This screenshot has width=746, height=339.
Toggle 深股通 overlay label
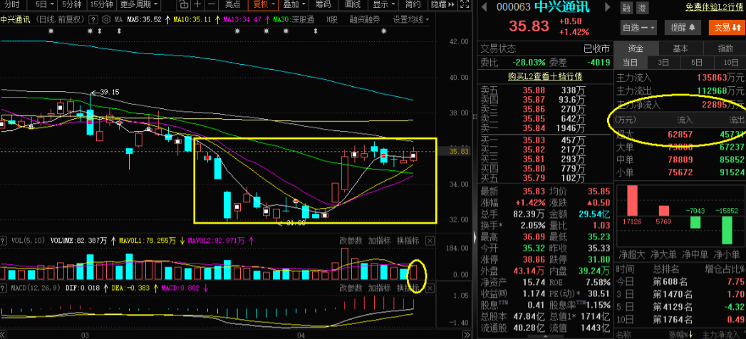pyautogui.click(x=303, y=20)
